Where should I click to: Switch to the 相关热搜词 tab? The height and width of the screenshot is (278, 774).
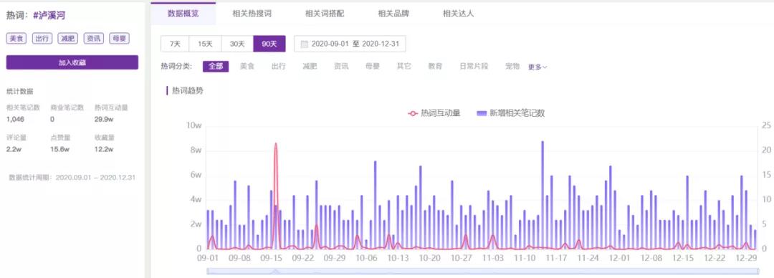(x=252, y=14)
